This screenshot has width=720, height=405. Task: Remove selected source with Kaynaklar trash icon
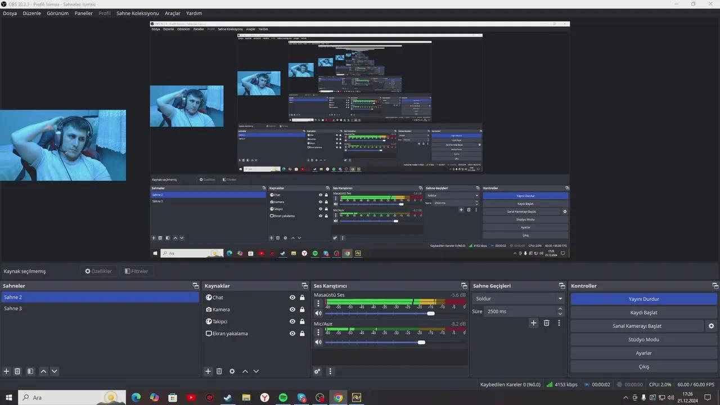coord(219,371)
